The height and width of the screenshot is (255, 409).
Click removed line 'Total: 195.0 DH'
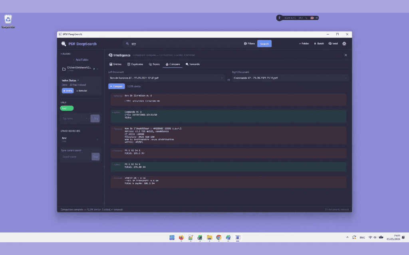click(x=134, y=153)
